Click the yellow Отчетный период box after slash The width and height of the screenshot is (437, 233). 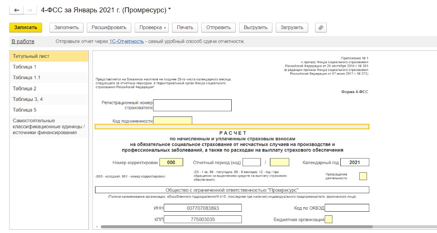click(x=279, y=162)
